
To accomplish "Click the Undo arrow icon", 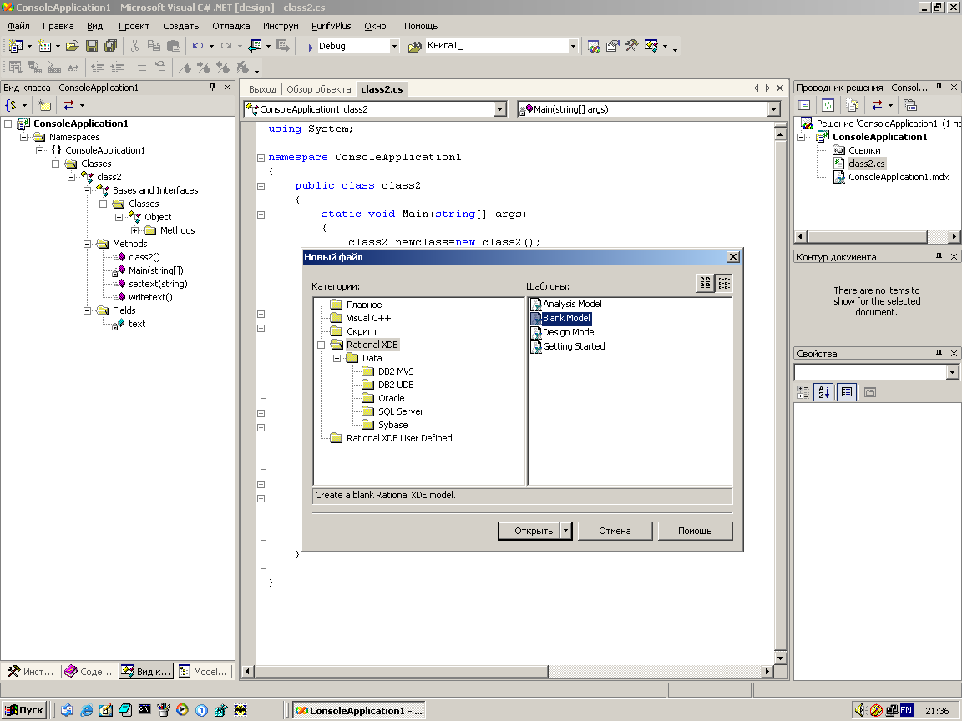I will (197, 46).
